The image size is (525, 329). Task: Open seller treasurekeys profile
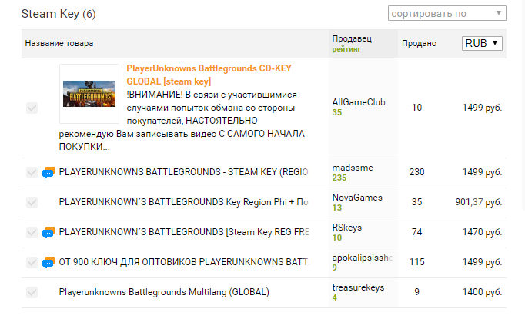click(x=358, y=287)
